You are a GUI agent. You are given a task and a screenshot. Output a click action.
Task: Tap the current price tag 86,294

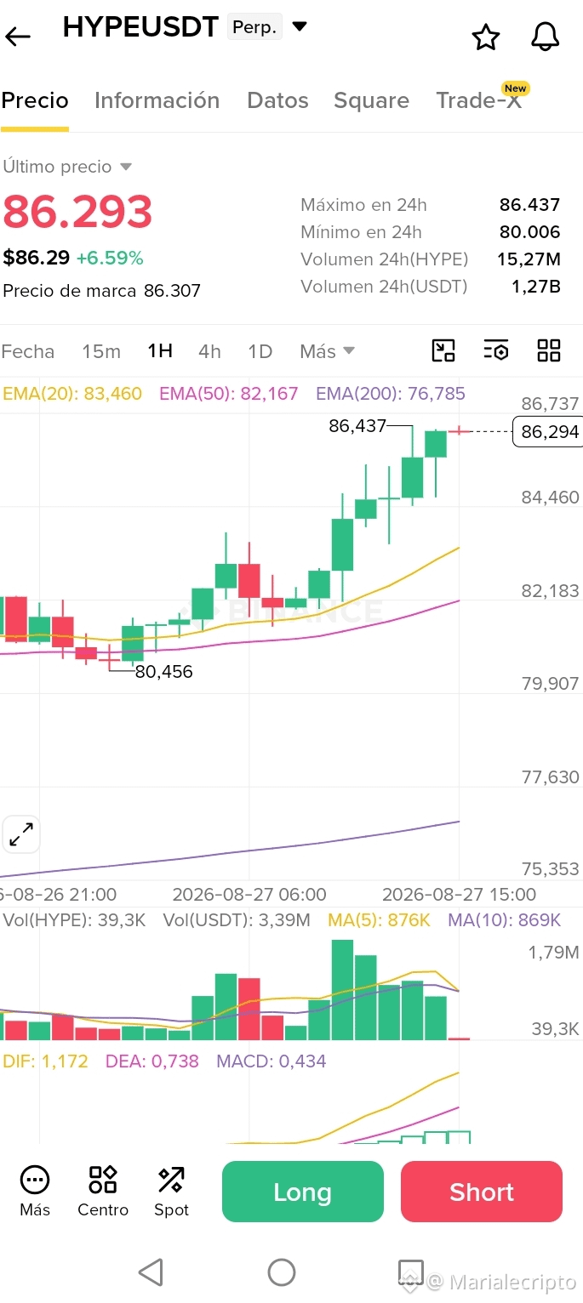click(547, 432)
